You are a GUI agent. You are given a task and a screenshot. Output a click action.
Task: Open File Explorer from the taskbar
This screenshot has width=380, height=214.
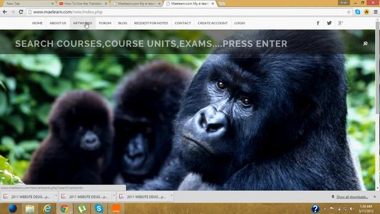click(x=30, y=209)
